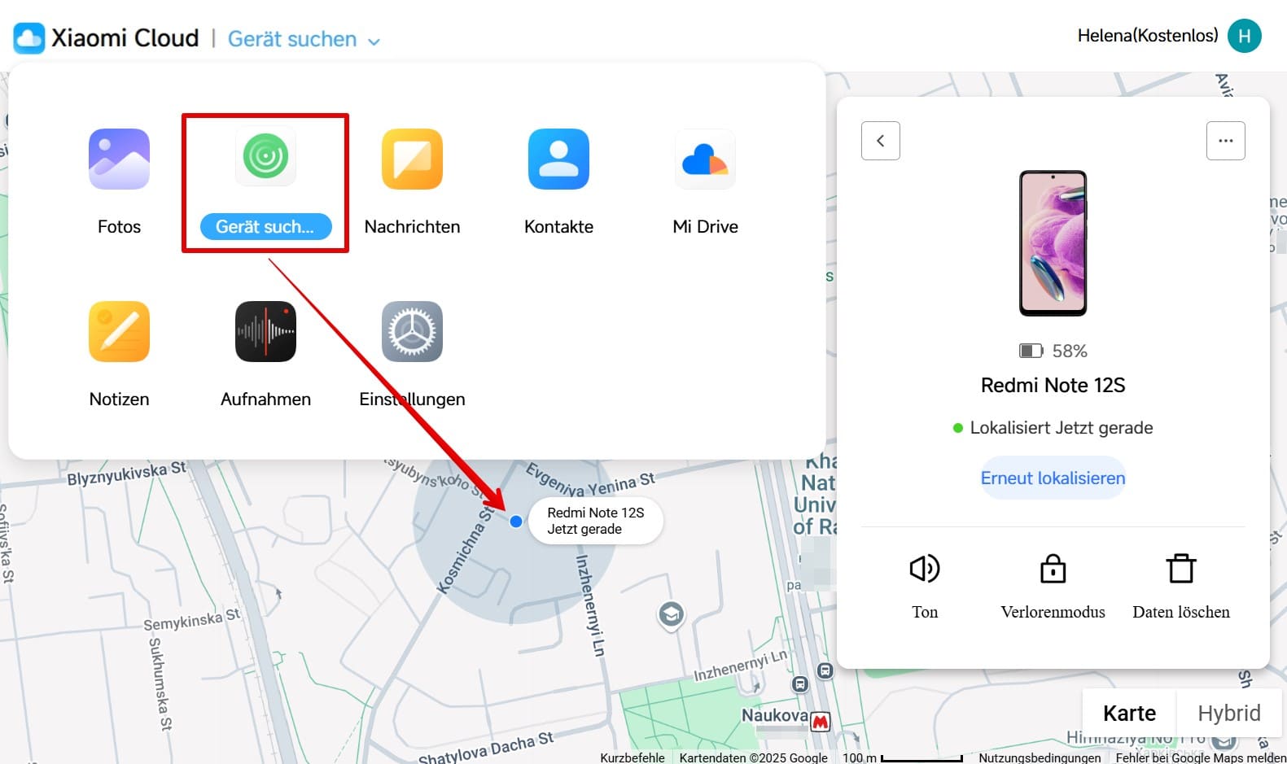Screen dimensions: 1287x764
Task: Click the Daten löschen trash icon
Action: pos(1181,568)
